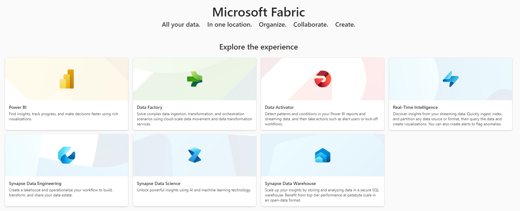This screenshot has height=211, width=520.
Task: Click the Synapse Data Warehouse house icon
Action: click(x=322, y=155)
